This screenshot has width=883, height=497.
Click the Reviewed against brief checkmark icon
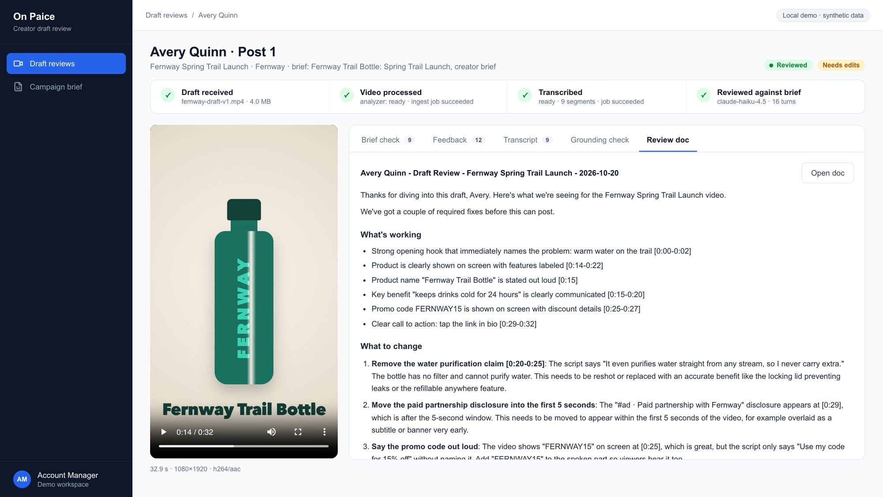tap(703, 95)
